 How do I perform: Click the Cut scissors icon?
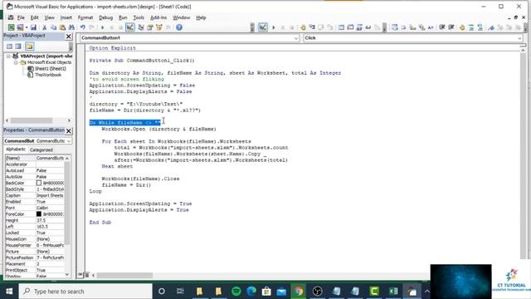pos(44,27)
